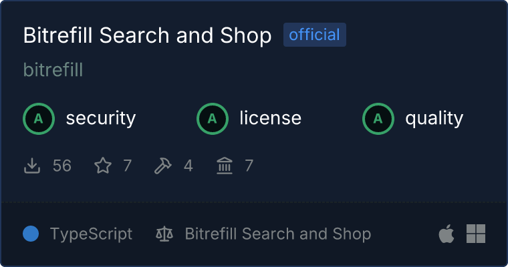This screenshot has width=508, height=267.
Task: Click the bank building resources icon
Action: (x=225, y=166)
